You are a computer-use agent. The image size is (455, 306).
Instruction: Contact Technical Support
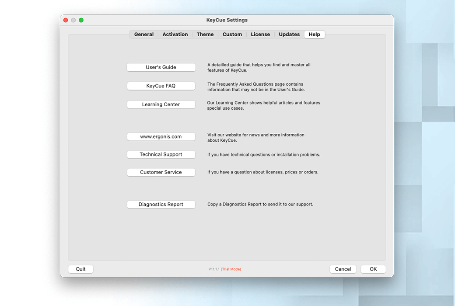point(161,154)
